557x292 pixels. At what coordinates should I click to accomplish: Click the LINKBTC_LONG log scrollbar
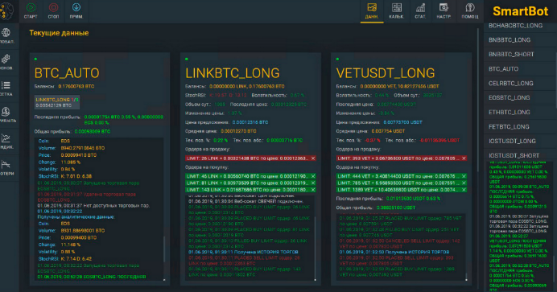click(x=315, y=249)
